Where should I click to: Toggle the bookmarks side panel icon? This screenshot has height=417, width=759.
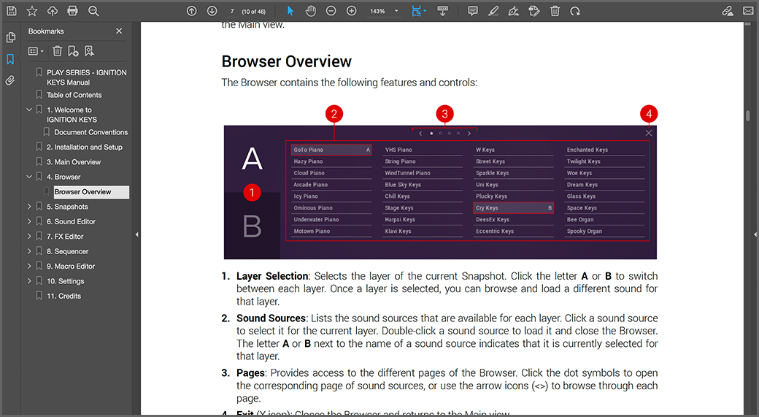click(x=10, y=59)
